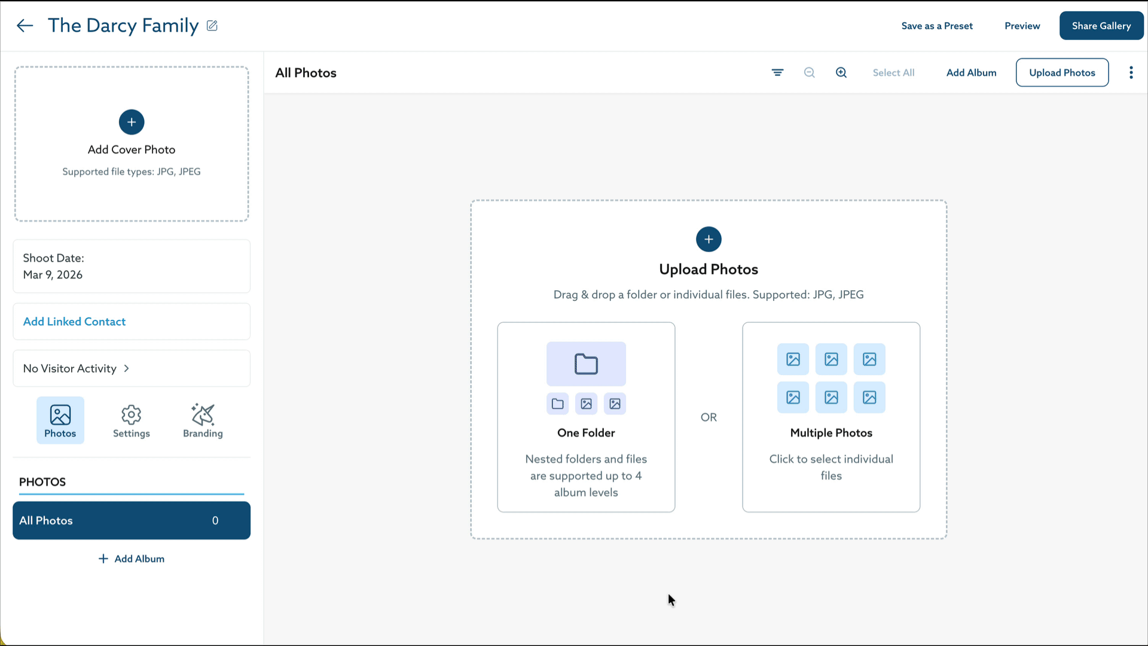The image size is (1148, 646).
Task: Open the filter options icon
Action: click(x=777, y=72)
